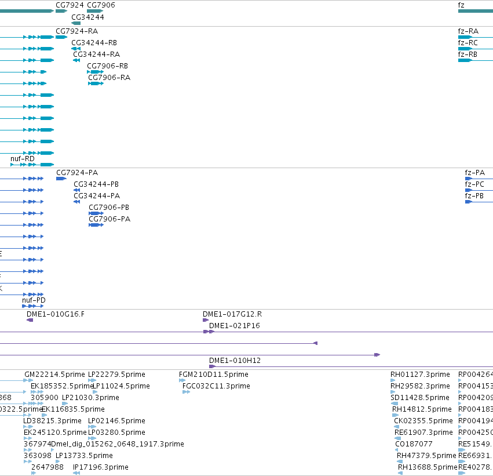Select the CG7924-RA transcript label
The width and height of the screenshot is (493, 476).
click(x=76, y=31)
